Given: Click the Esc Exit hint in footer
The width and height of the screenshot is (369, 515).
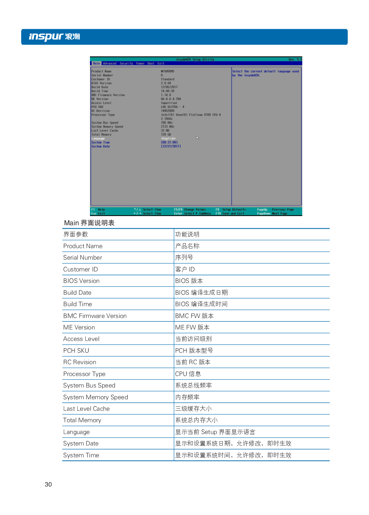Looking at the screenshot, I should tap(98, 213).
